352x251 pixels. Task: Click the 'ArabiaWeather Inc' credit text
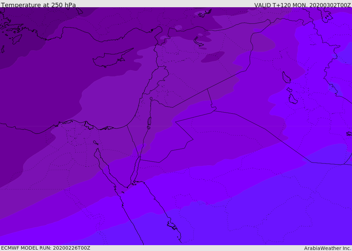(328, 248)
